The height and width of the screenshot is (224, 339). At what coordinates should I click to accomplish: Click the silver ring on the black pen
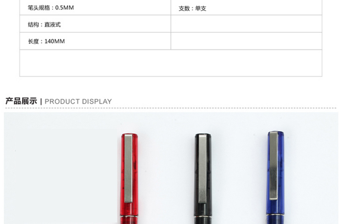tap(202, 216)
